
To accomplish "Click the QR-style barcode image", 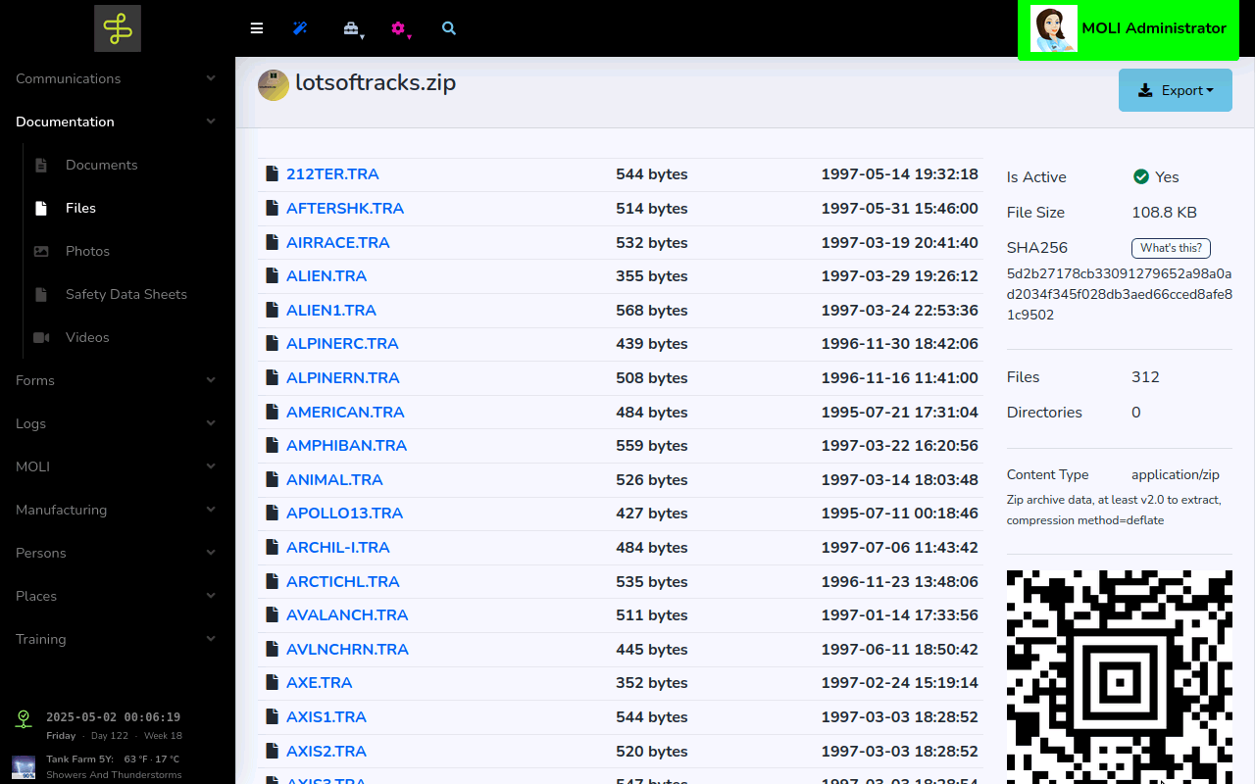I will 1119,676.
